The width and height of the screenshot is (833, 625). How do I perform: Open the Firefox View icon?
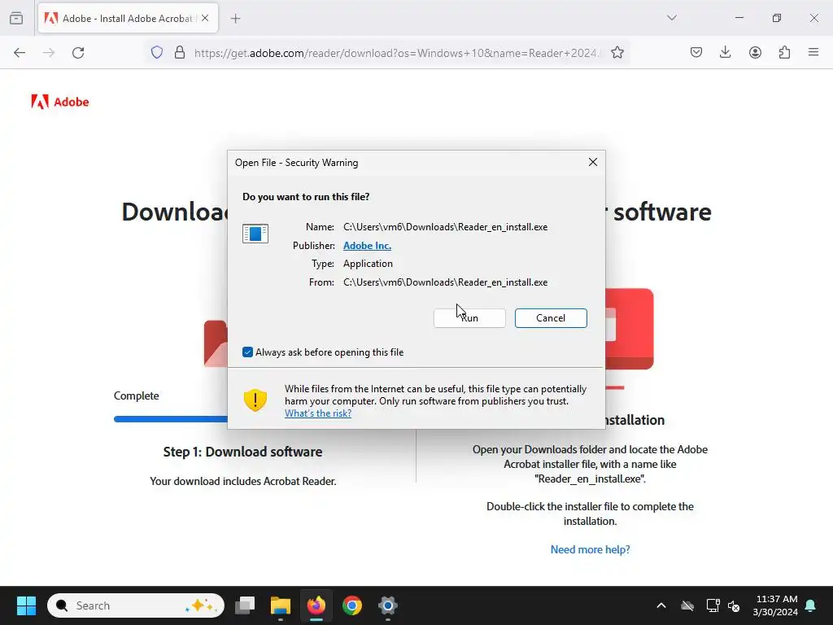[16, 18]
